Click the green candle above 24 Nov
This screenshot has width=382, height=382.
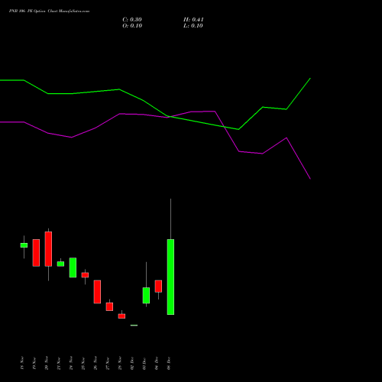[73, 267]
